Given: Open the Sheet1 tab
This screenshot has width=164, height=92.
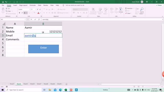Looking at the screenshot, I should (x=12, y=84).
